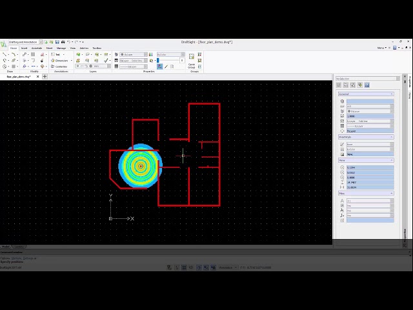Click the Hatch tool icon in Draw group
Image resolution: width=413 pixels, height=310 pixels.
pyautogui.click(x=13, y=67)
